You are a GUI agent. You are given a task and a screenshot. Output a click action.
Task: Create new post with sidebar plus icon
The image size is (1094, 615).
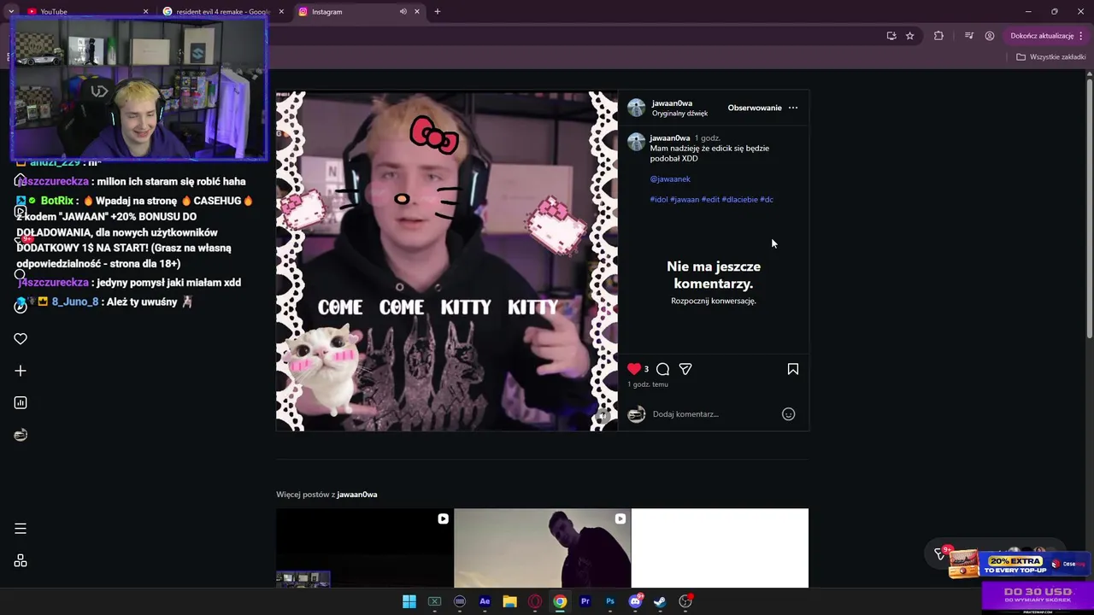point(21,371)
